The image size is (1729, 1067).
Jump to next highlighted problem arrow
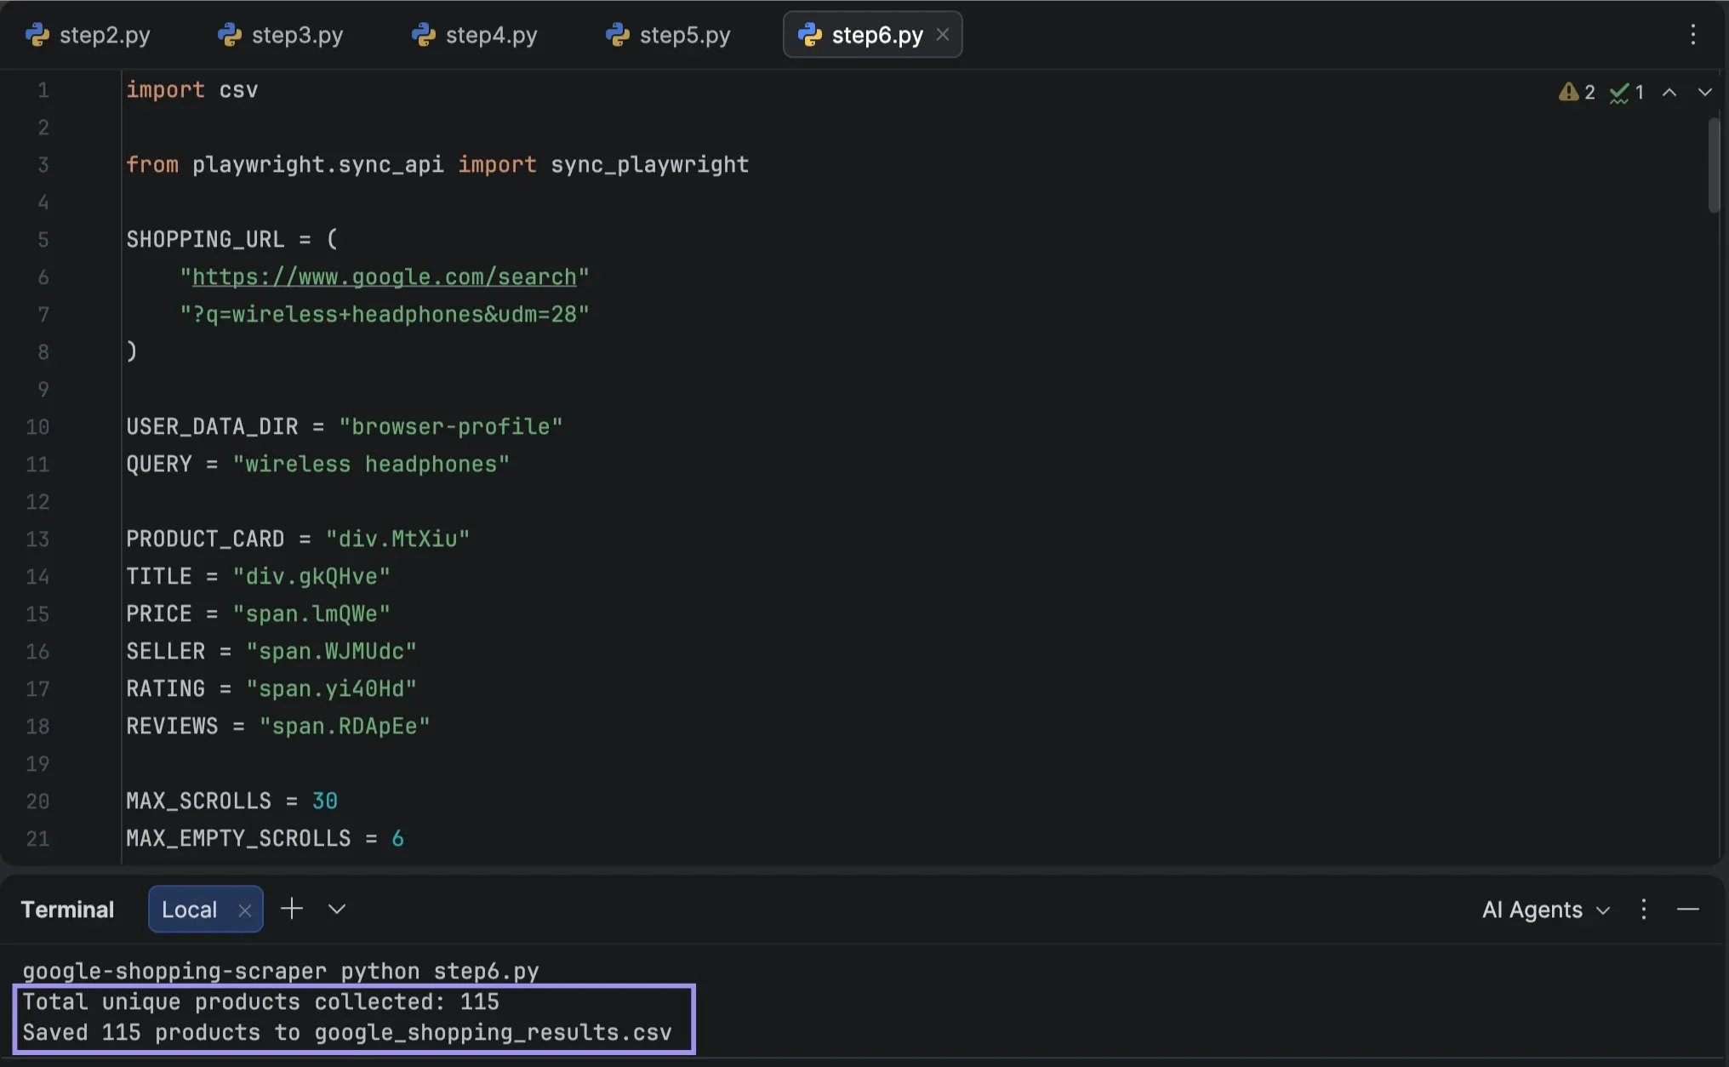click(1704, 92)
